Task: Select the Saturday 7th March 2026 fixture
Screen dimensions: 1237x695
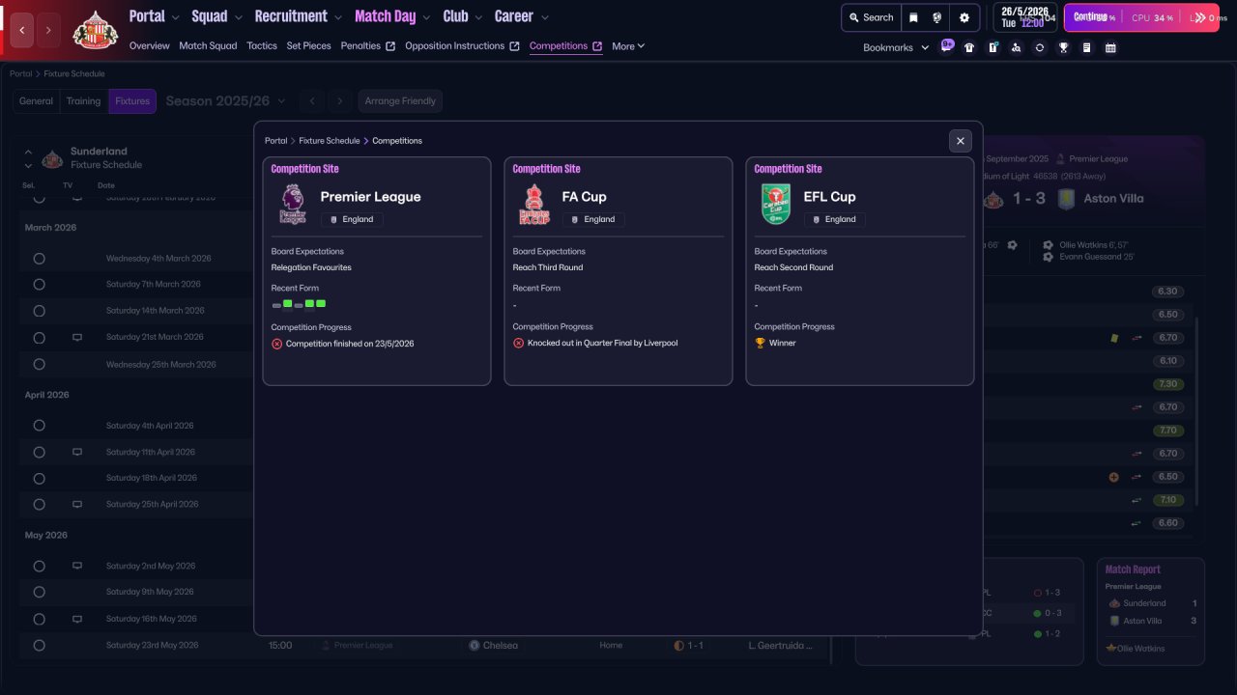Action: point(40,285)
